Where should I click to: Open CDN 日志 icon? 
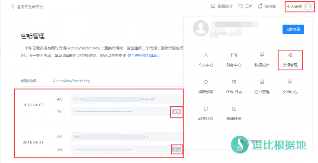coord(234,82)
